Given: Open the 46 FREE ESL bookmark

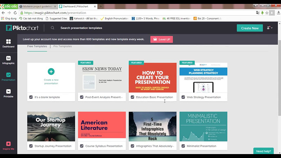Looking at the screenshot, I should tap(177, 19).
